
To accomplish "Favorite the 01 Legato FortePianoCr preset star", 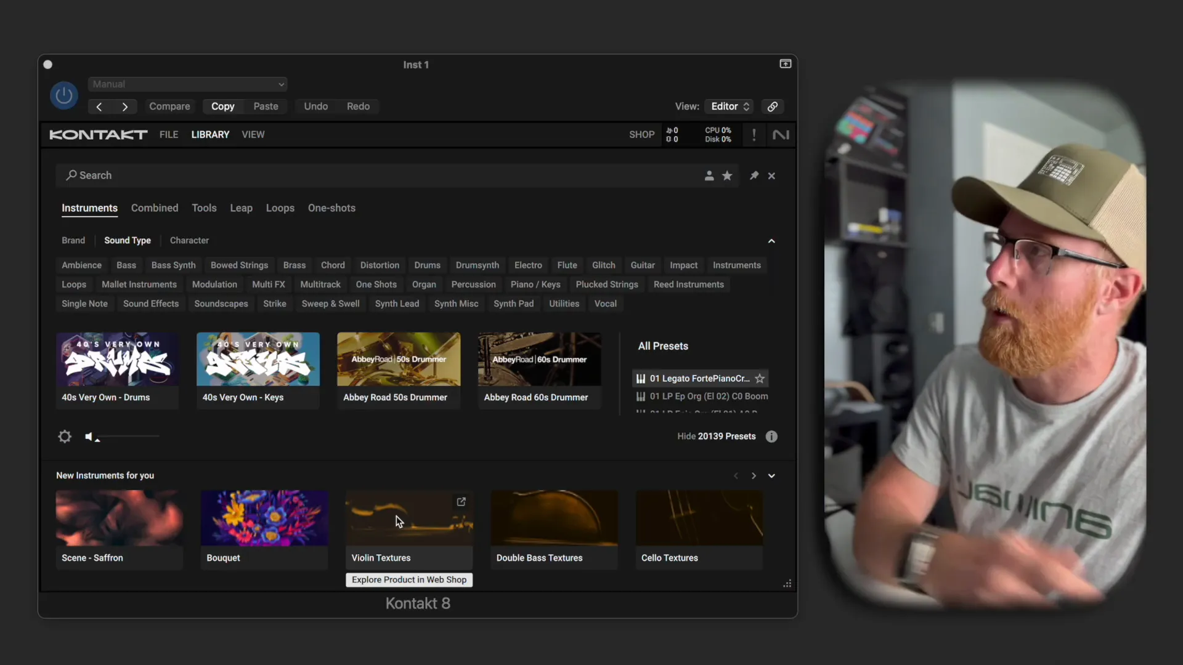I will point(760,379).
